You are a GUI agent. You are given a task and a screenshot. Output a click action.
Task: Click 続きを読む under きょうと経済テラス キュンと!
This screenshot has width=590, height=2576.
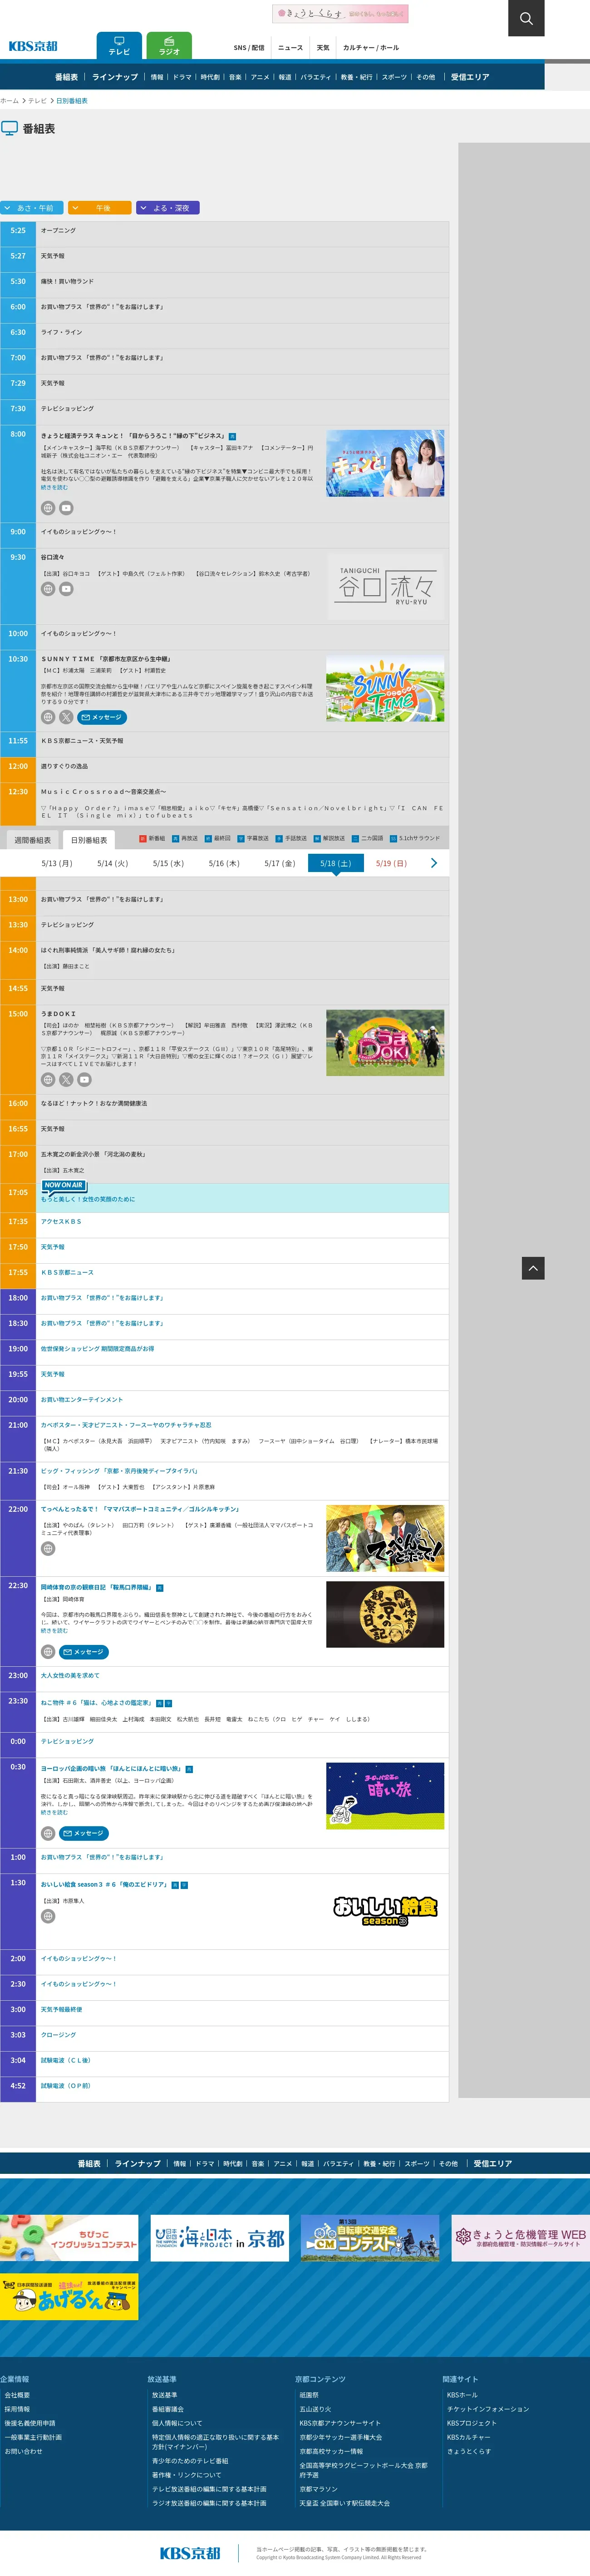[x=54, y=487]
